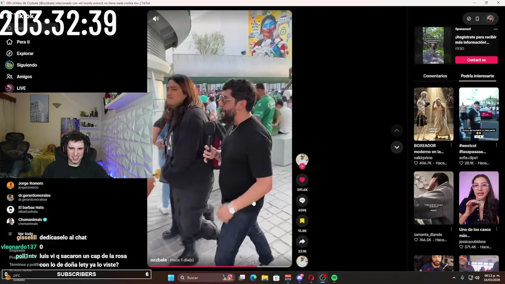Open the #westcol video thumbnail

pyautogui.click(x=479, y=114)
